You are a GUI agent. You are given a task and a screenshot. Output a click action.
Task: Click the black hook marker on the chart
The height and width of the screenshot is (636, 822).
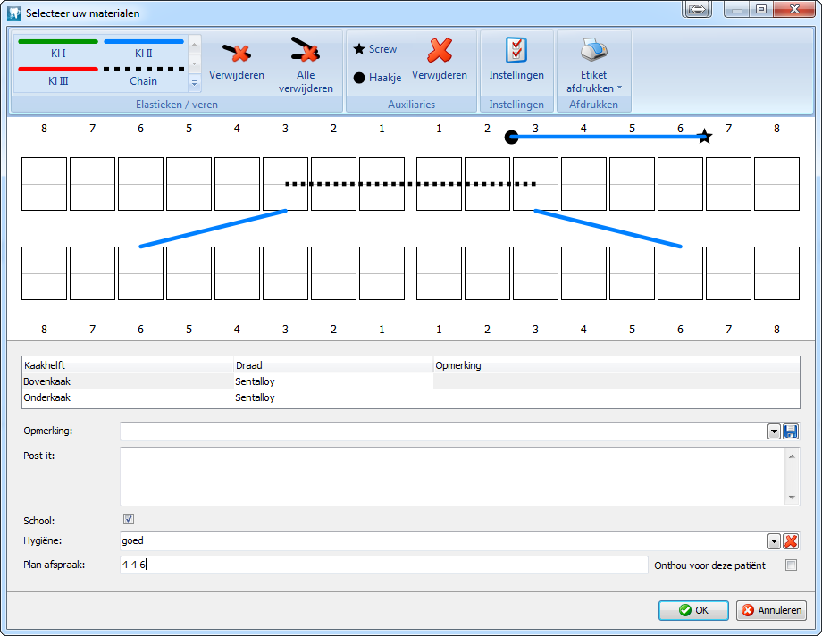coord(511,138)
